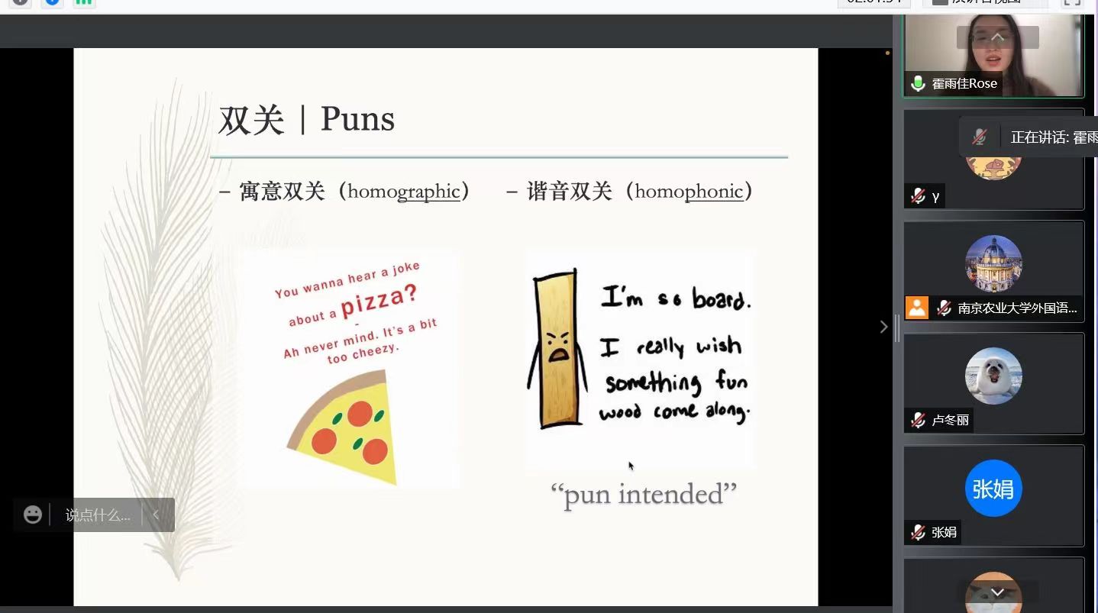The width and height of the screenshot is (1098, 613).
Task: Click the orange host icon on 南京农业大学 tile
Action: (917, 308)
